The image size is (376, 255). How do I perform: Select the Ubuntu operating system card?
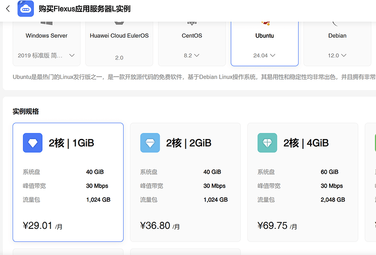[x=264, y=41]
